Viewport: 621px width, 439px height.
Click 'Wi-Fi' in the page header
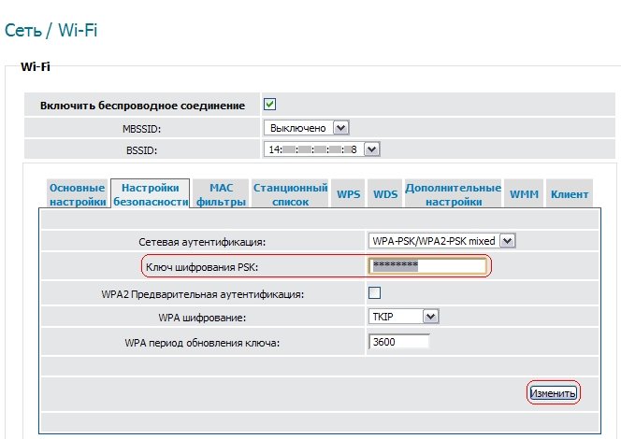(79, 31)
